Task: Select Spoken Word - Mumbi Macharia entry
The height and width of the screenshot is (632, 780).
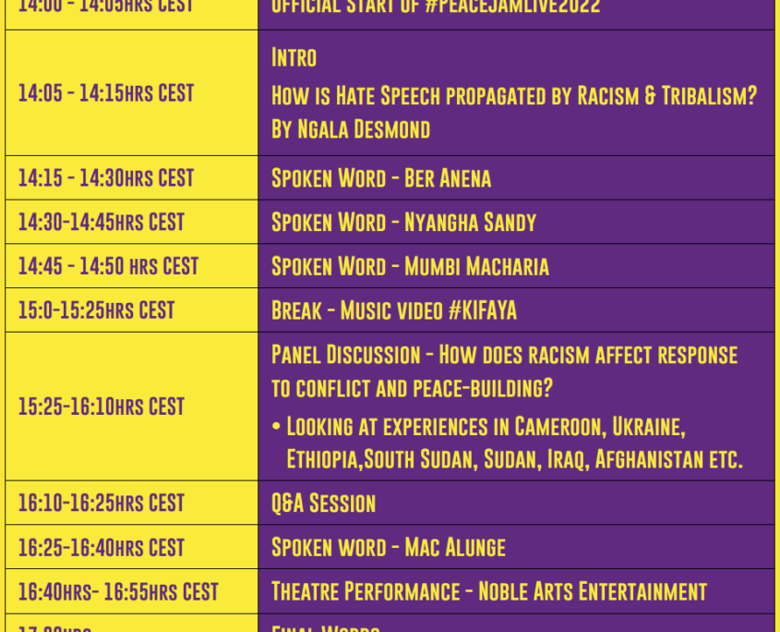Action: pyautogui.click(x=410, y=266)
